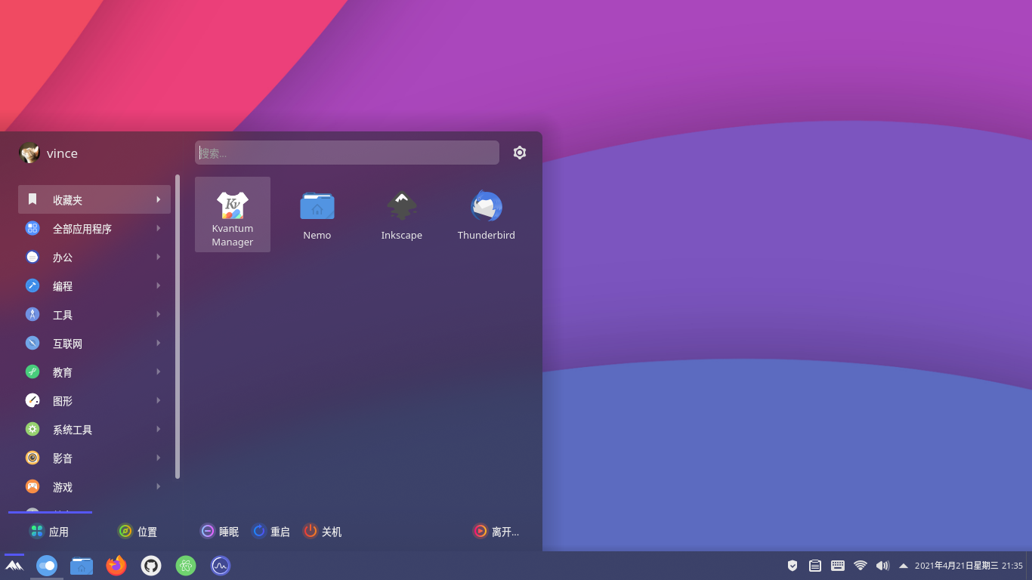Click the toggle-shaped taskbar app icon
This screenshot has height=580, width=1032.
tap(47, 566)
